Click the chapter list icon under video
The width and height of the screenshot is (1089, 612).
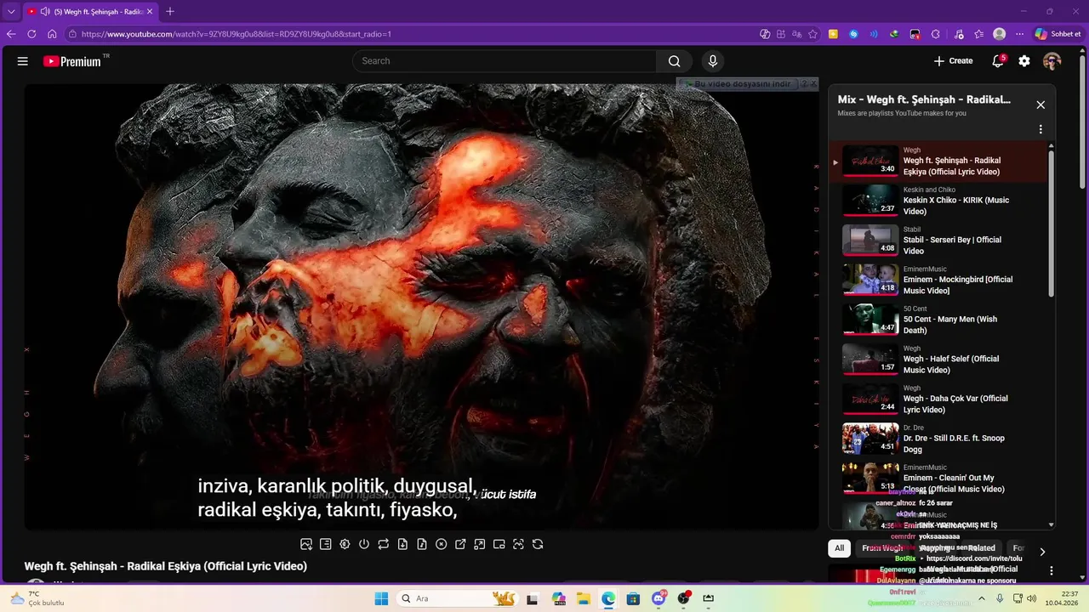tap(325, 544)
